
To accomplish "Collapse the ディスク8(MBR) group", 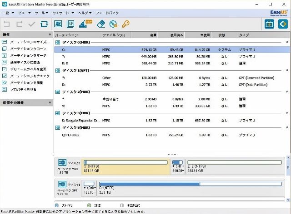I will click(287, 127).
